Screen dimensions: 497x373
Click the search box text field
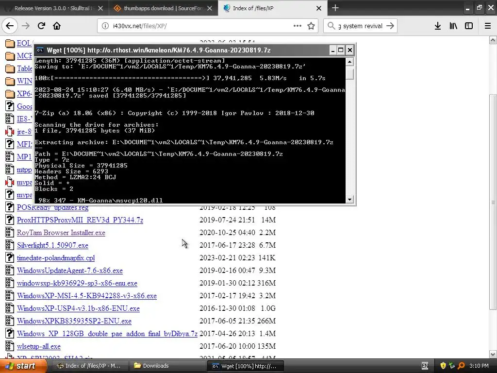pyautogui.click(x=361, y=26)
